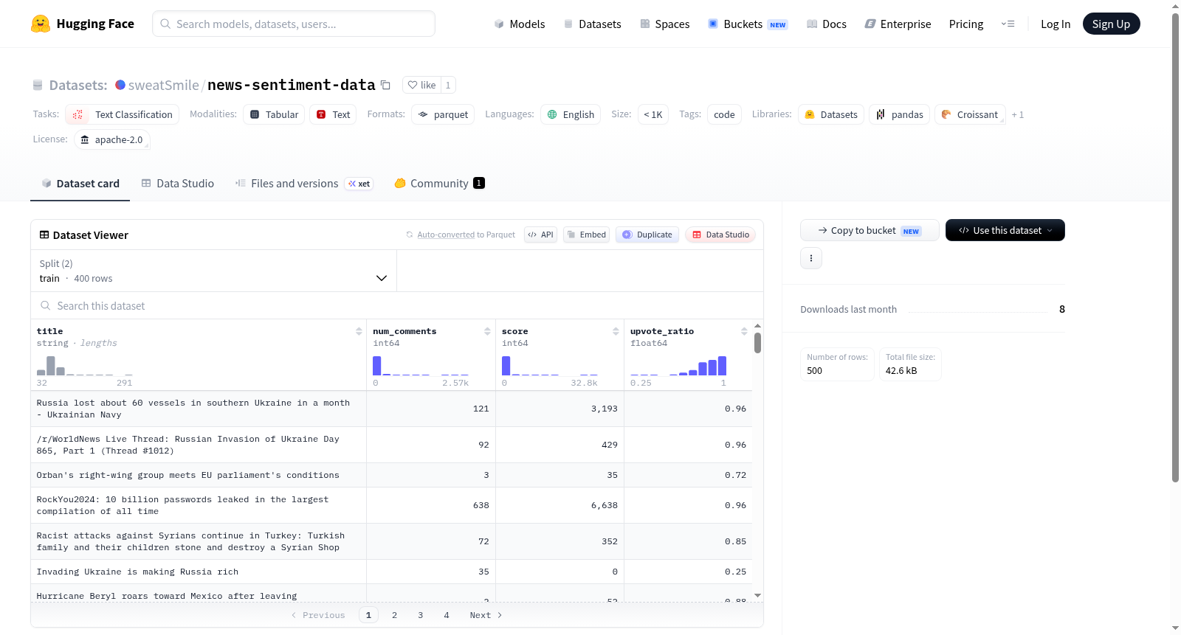This screenshot has width=1181, height=635.
Task: Click the Hugging Face logo icon
Action: click(x=41, y=24)
